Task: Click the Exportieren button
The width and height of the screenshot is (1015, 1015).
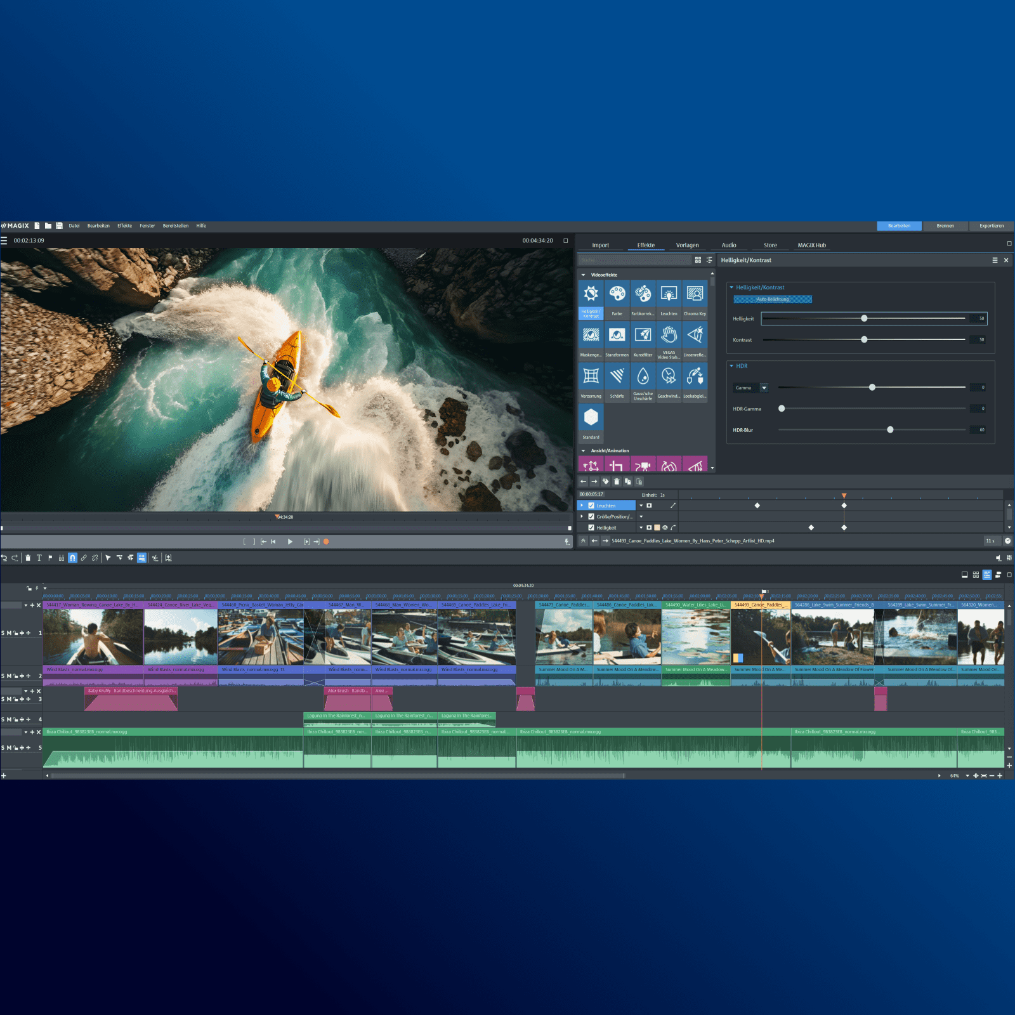Action: tap(992, 226)
